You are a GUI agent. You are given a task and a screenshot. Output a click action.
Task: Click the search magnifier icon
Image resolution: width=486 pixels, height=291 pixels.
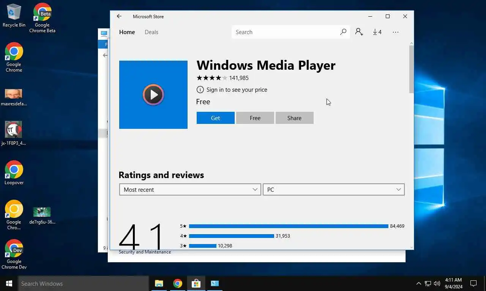point(343,32)
